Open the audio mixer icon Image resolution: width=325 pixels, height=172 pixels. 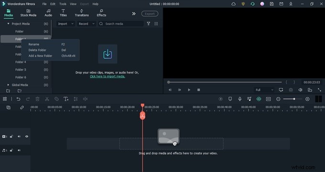click(x=249, y=99)
